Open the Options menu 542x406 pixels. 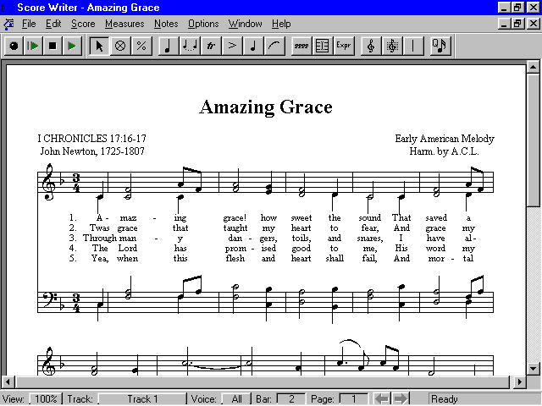(203, 24)
